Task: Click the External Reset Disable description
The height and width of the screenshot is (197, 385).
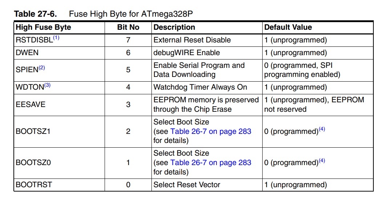Action: (192, 40)
